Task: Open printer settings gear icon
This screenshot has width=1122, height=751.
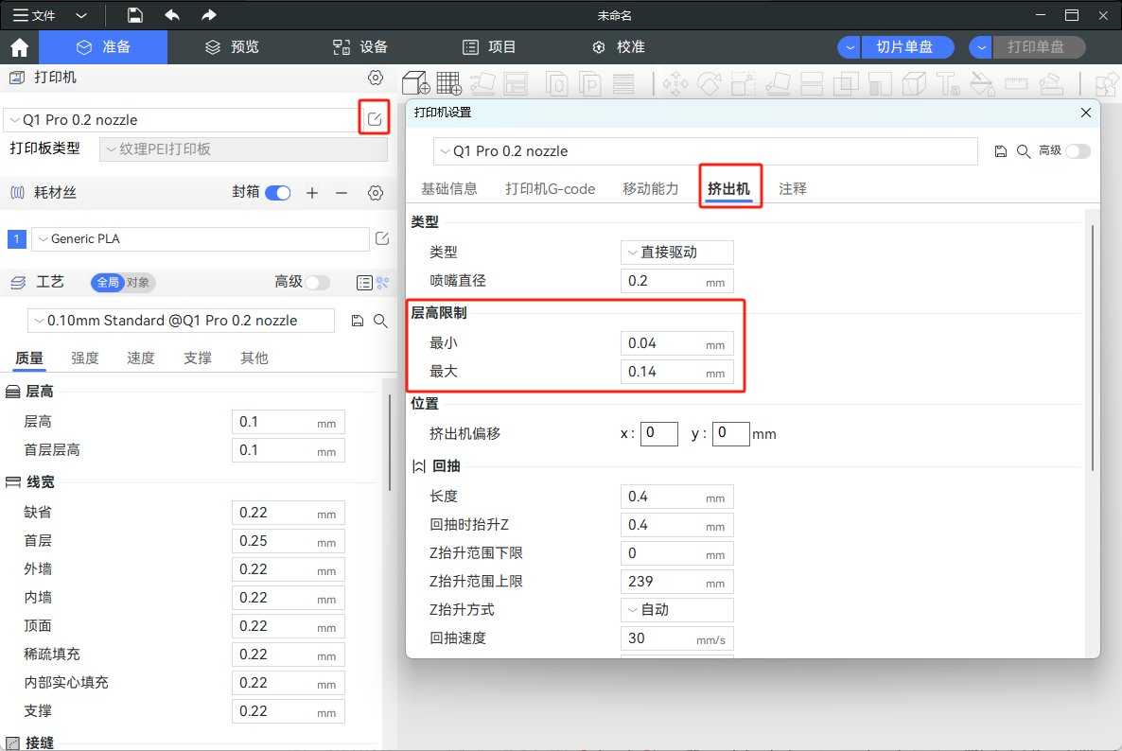Action: [376, 78]
